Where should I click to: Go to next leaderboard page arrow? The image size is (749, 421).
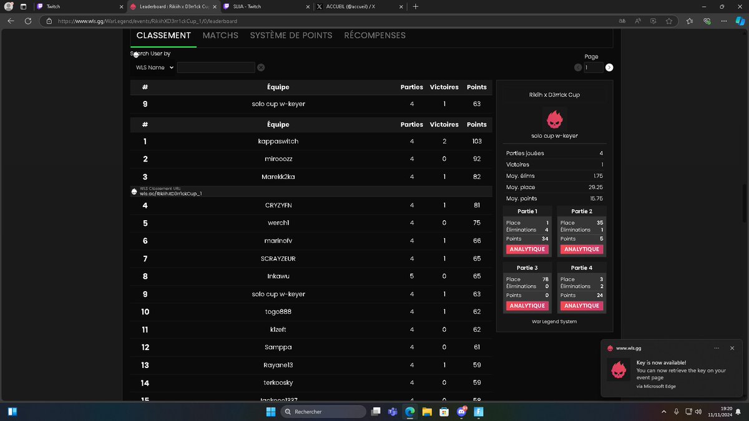609,67
